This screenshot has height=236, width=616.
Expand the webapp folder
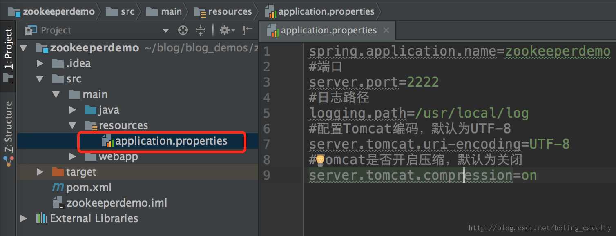(x=72, y=156)
